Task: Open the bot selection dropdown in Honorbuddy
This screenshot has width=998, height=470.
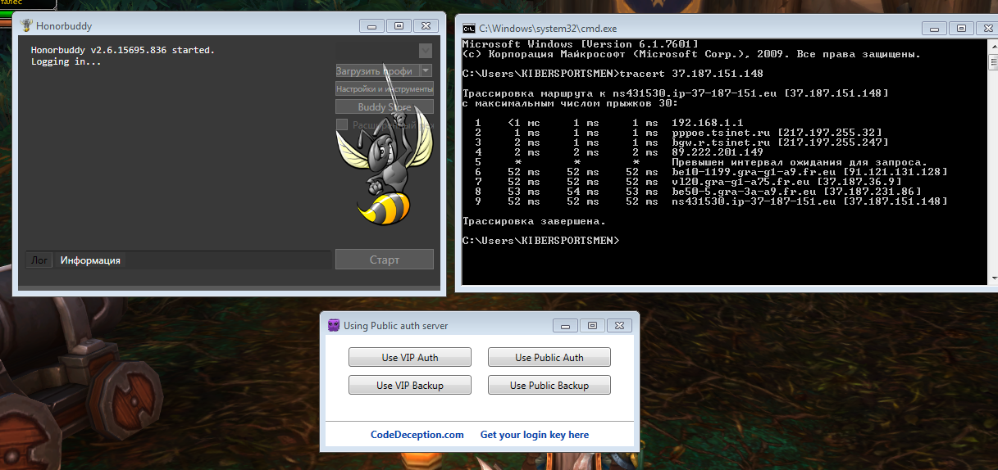Action: [x=425, y=51]
